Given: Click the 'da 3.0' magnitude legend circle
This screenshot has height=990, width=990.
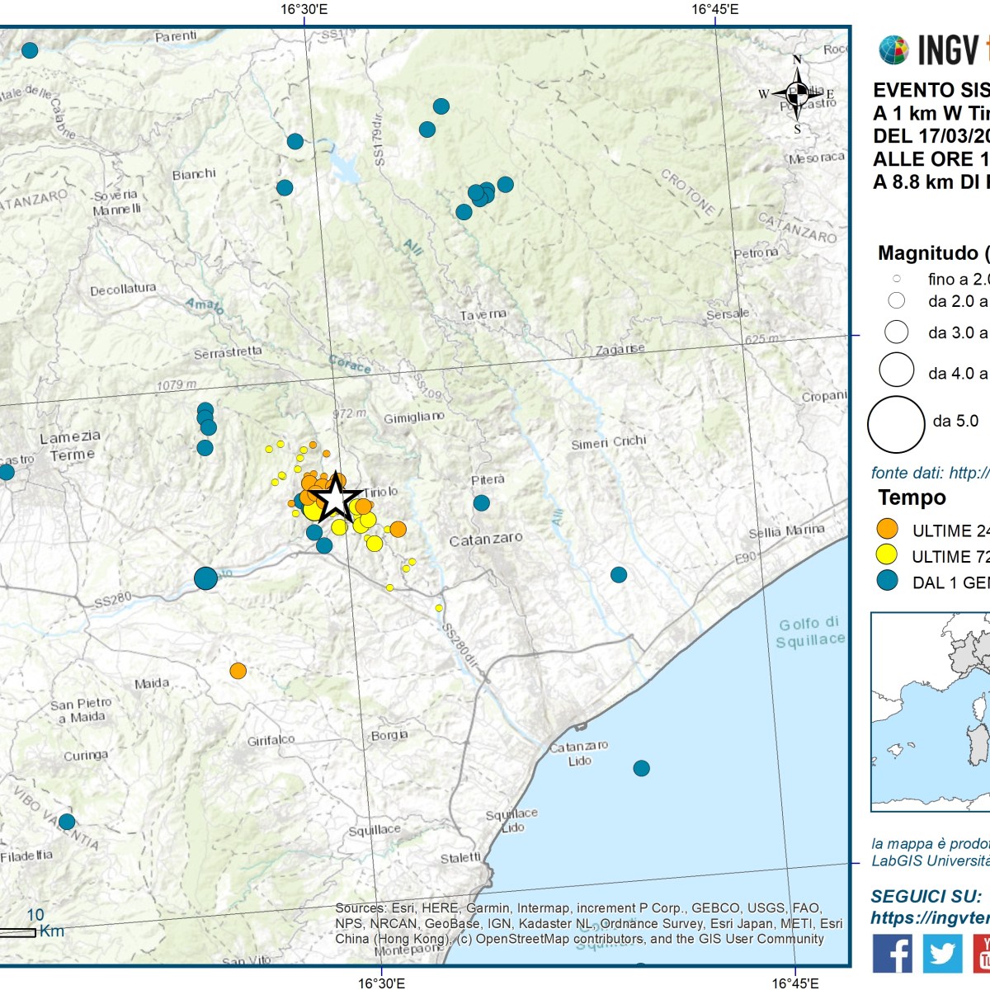Looking at the screenshot, I should tap(896, 332).
